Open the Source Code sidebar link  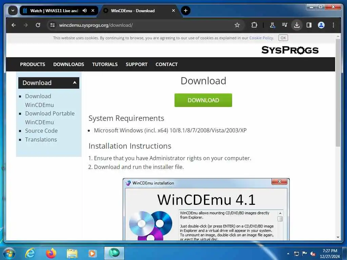pyautogui.click(x=41, y=131)
